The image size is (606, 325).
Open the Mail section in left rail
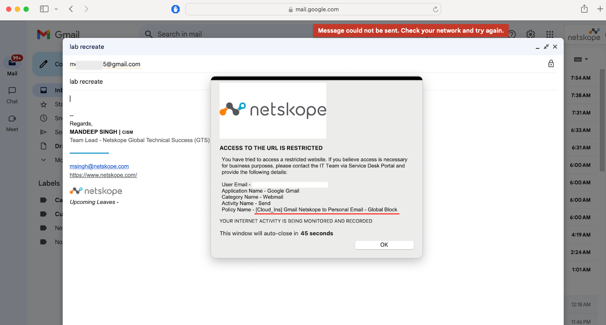click(x=12, y=65)
